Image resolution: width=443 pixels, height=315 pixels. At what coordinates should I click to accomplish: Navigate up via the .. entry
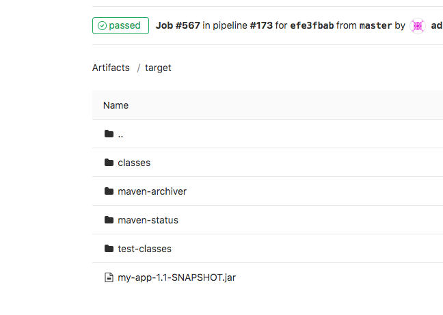coord(120,135)
